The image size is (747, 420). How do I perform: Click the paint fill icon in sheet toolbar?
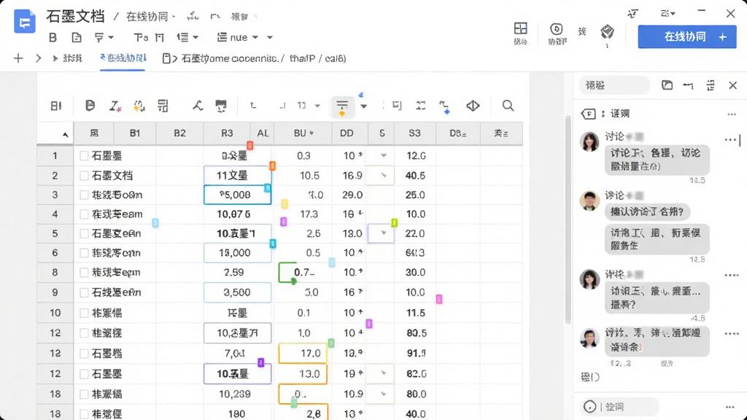pyautogui.click(x=139, y=106)
